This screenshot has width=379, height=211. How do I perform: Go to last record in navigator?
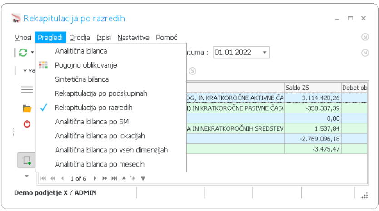pyautogui.click(x=114, y=178)
